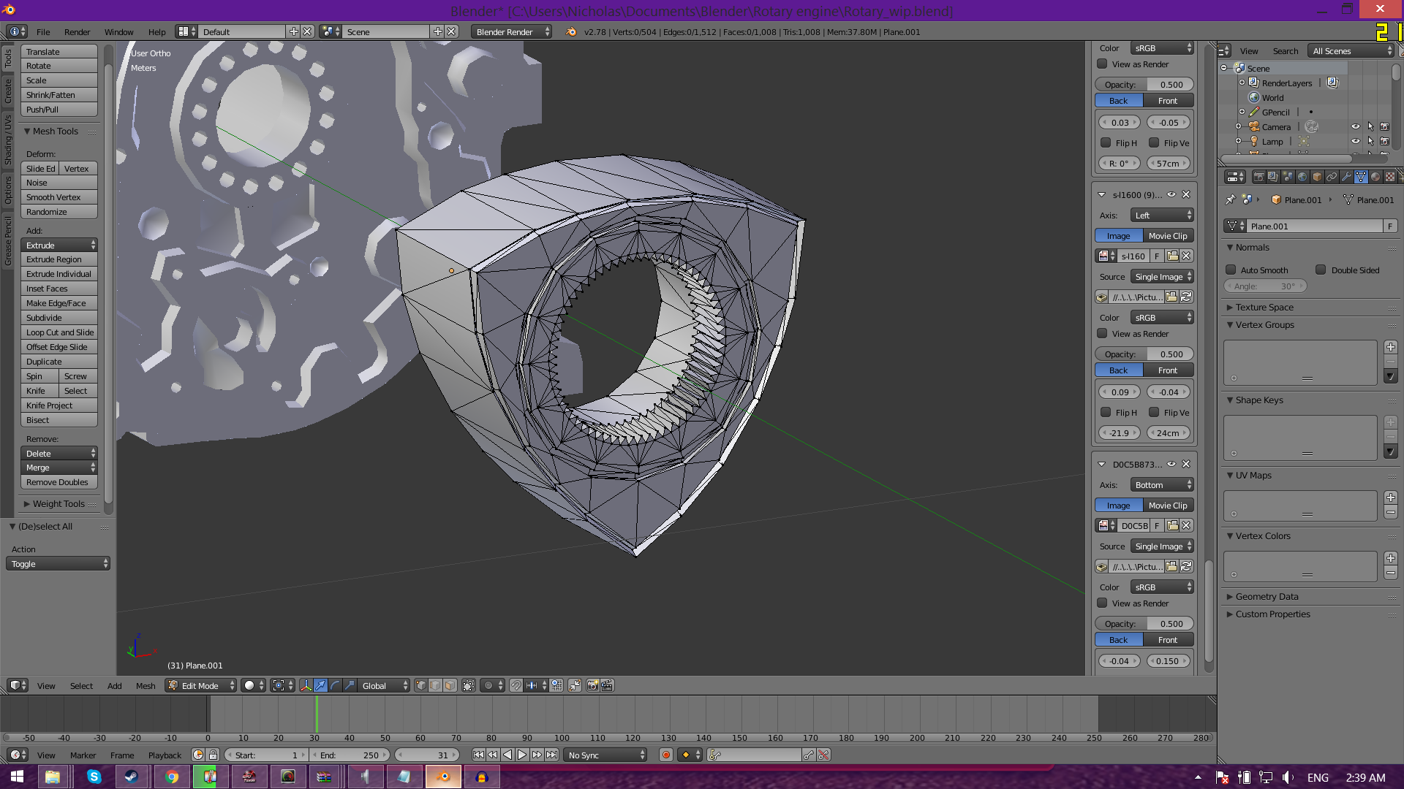The width and height of the screenshot is (1404, 789).
Task: Switch to edge select mode
Action: pos(435,685)
